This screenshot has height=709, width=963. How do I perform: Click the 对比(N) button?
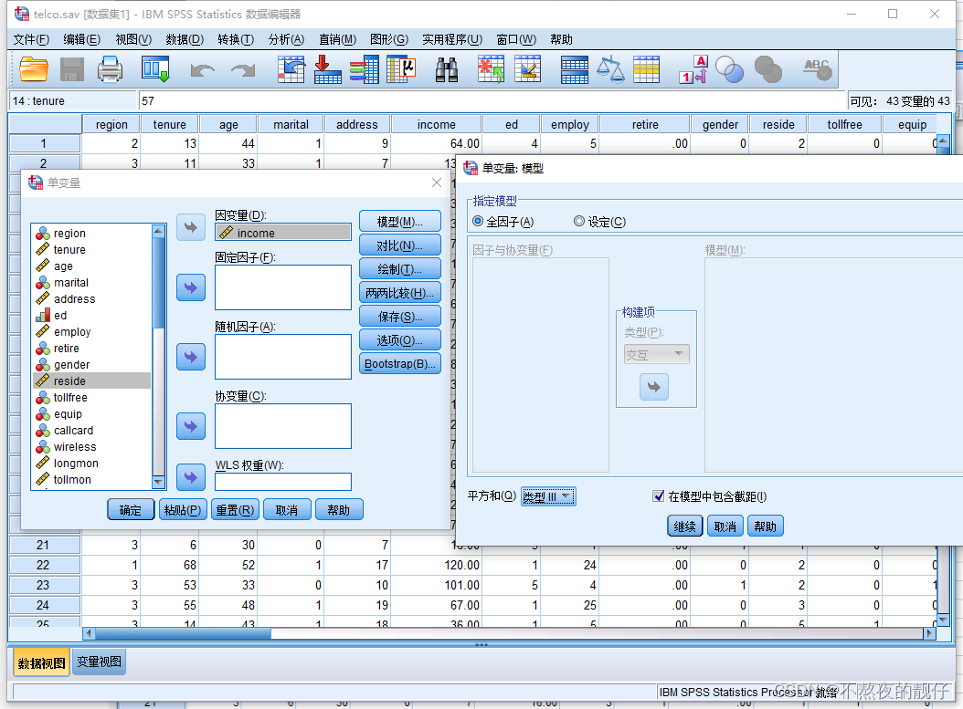(400, 245)
